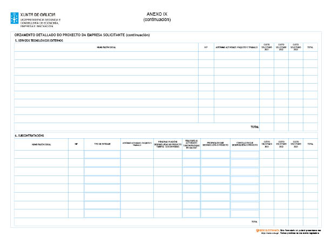Click first row NIF field in servizos tecnolóxicos externos
332x237 pixels.
coord(206,55)
